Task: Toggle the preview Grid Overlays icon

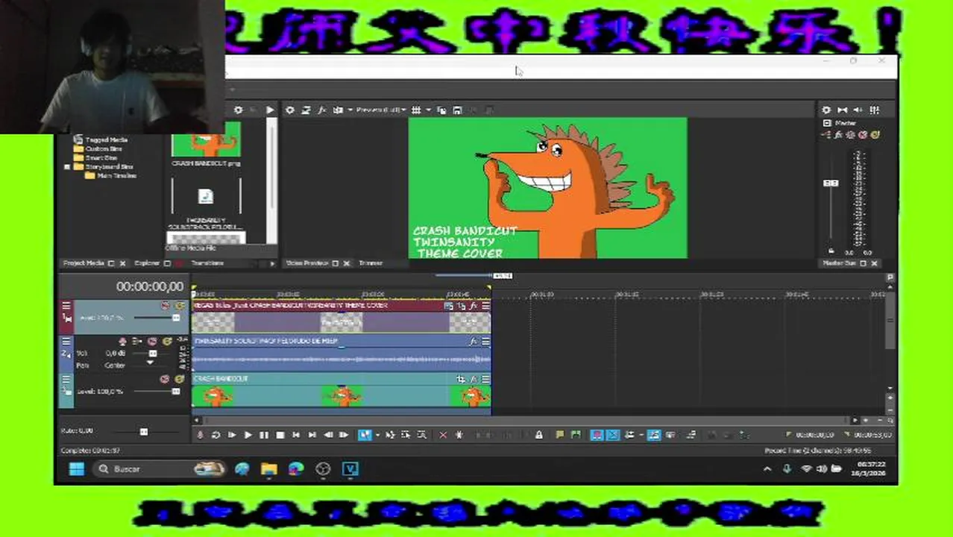Action: click(416, 110)
